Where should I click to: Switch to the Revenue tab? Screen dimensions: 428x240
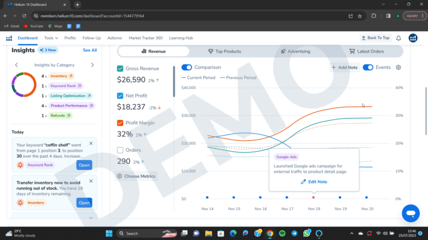coord(154,51)
